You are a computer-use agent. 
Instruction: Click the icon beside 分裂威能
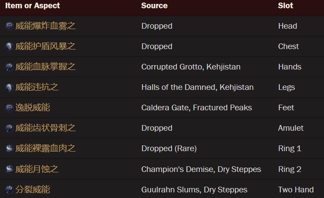pos(9,189)
